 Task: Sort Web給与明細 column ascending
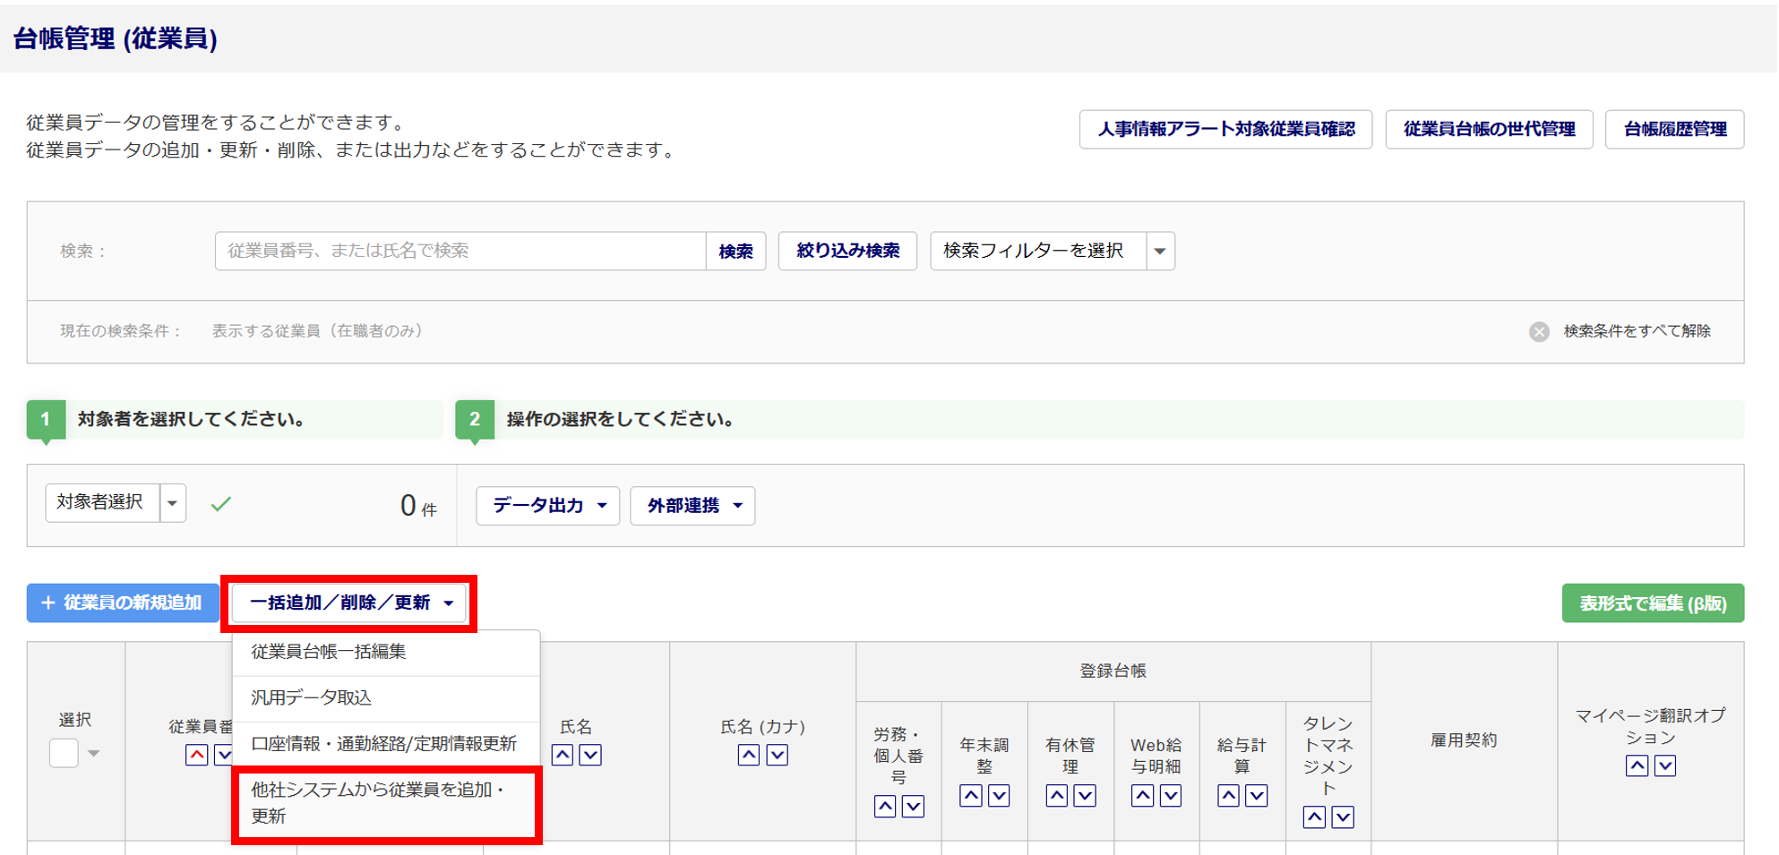[x=1142, y=795]
